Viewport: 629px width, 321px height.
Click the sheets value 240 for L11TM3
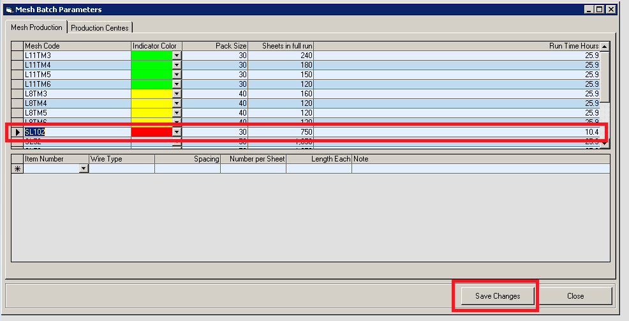[281, 56]
